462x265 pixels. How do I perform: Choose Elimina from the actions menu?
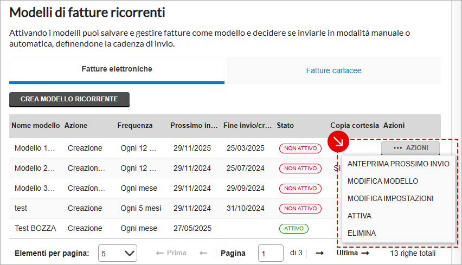[362, 233]
